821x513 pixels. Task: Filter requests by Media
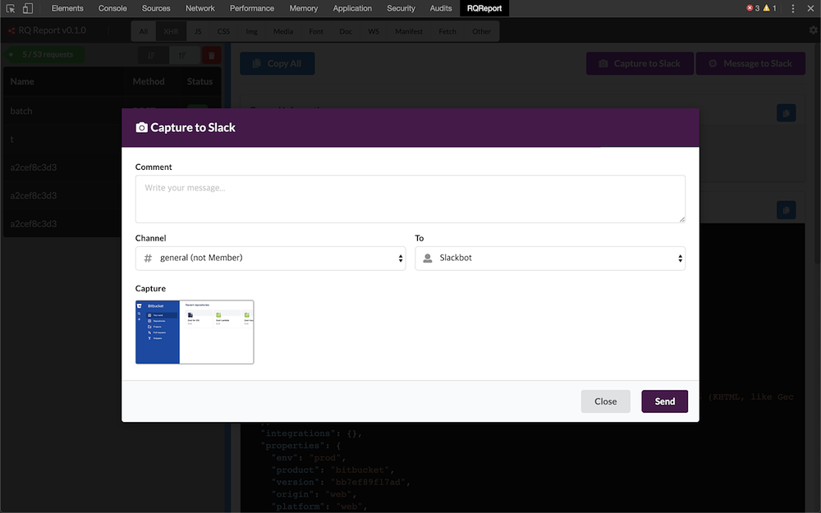pos(283,31)
